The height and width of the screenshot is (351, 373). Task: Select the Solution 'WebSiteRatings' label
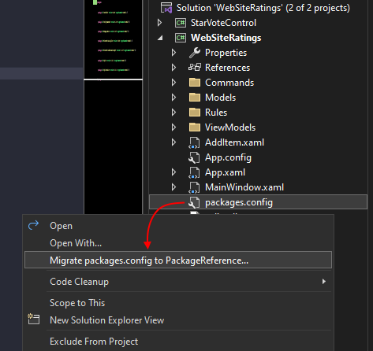point(263,8)
